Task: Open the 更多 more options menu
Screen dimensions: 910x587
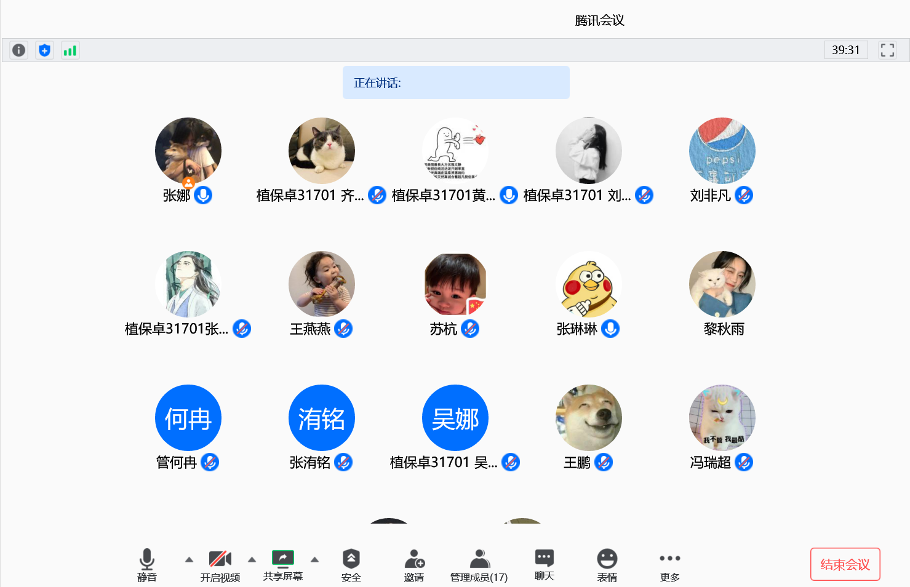Action: tap(669, 565)
